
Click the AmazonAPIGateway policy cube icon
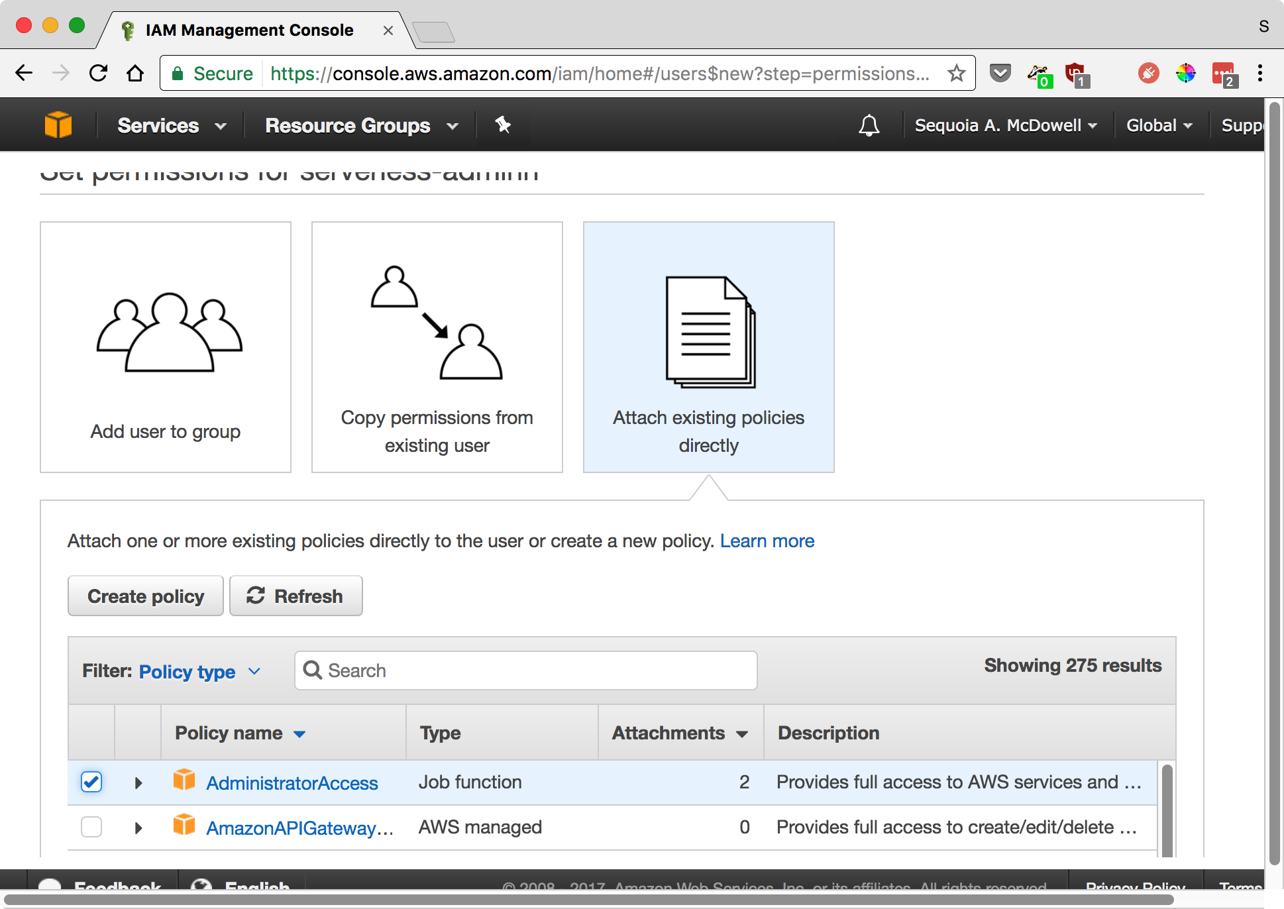[184, 825]
